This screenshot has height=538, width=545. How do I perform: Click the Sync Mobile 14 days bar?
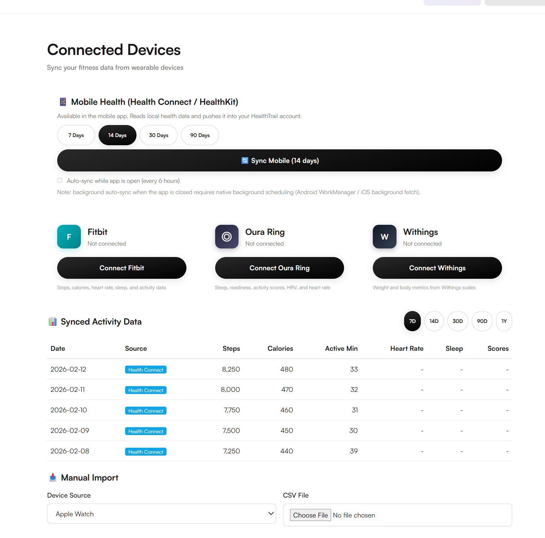pos(279,160)
